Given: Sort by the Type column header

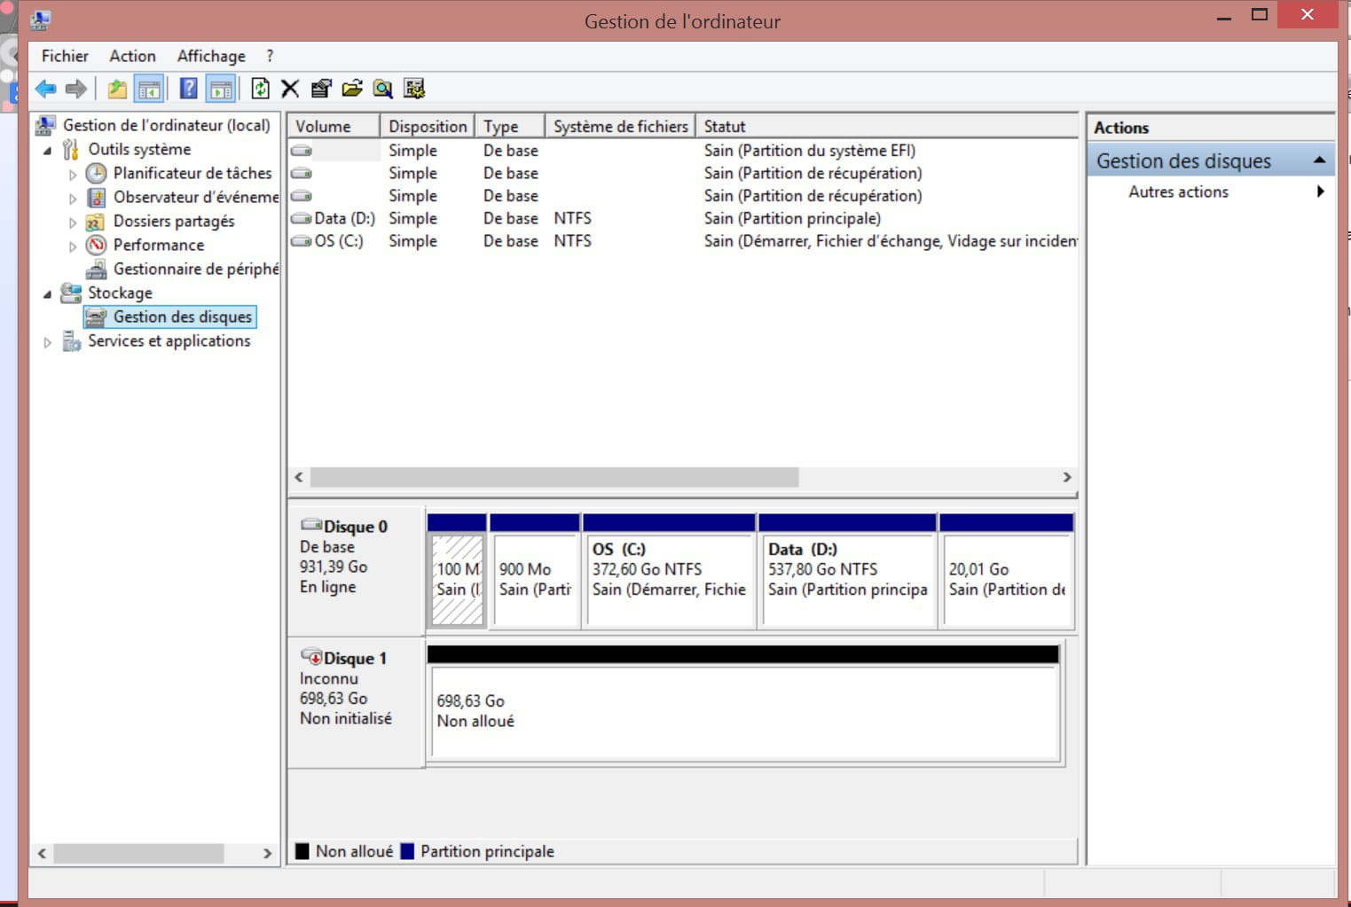Looking at the screenshot, I should click(510, 126).
